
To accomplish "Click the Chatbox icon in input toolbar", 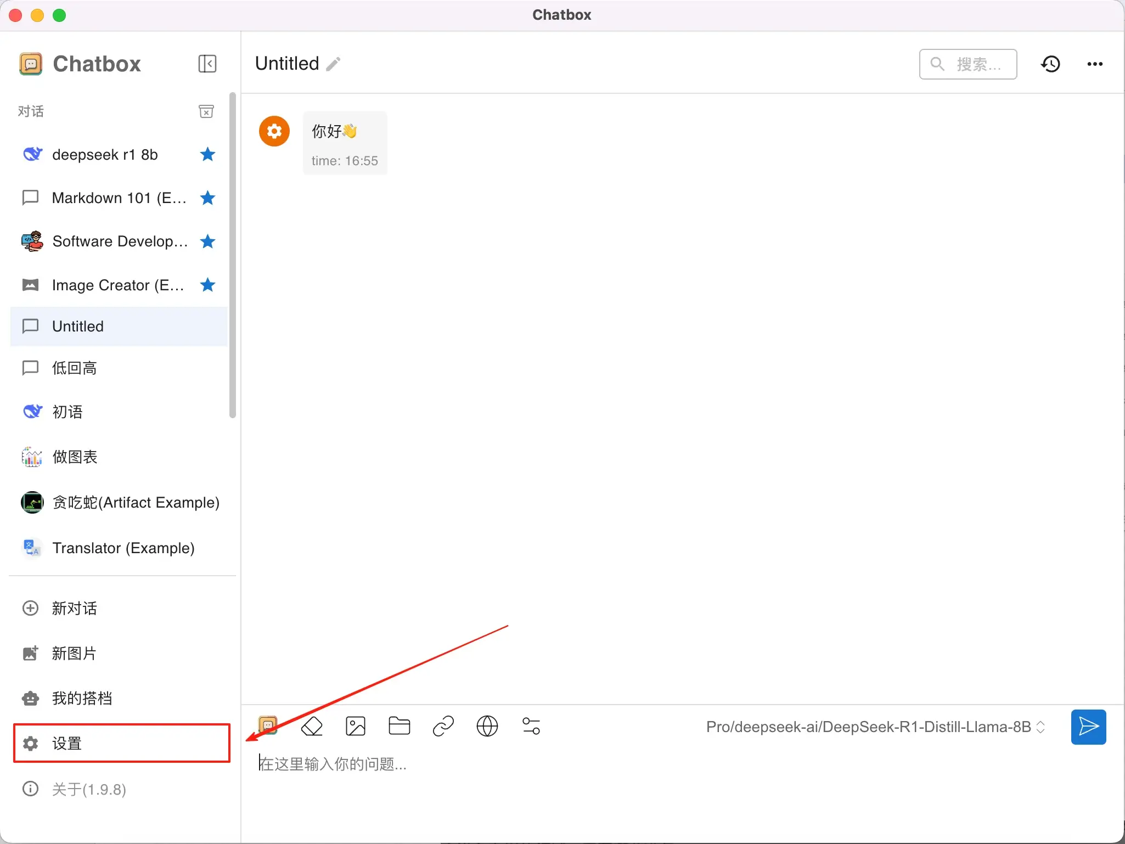I will point(268,726).
